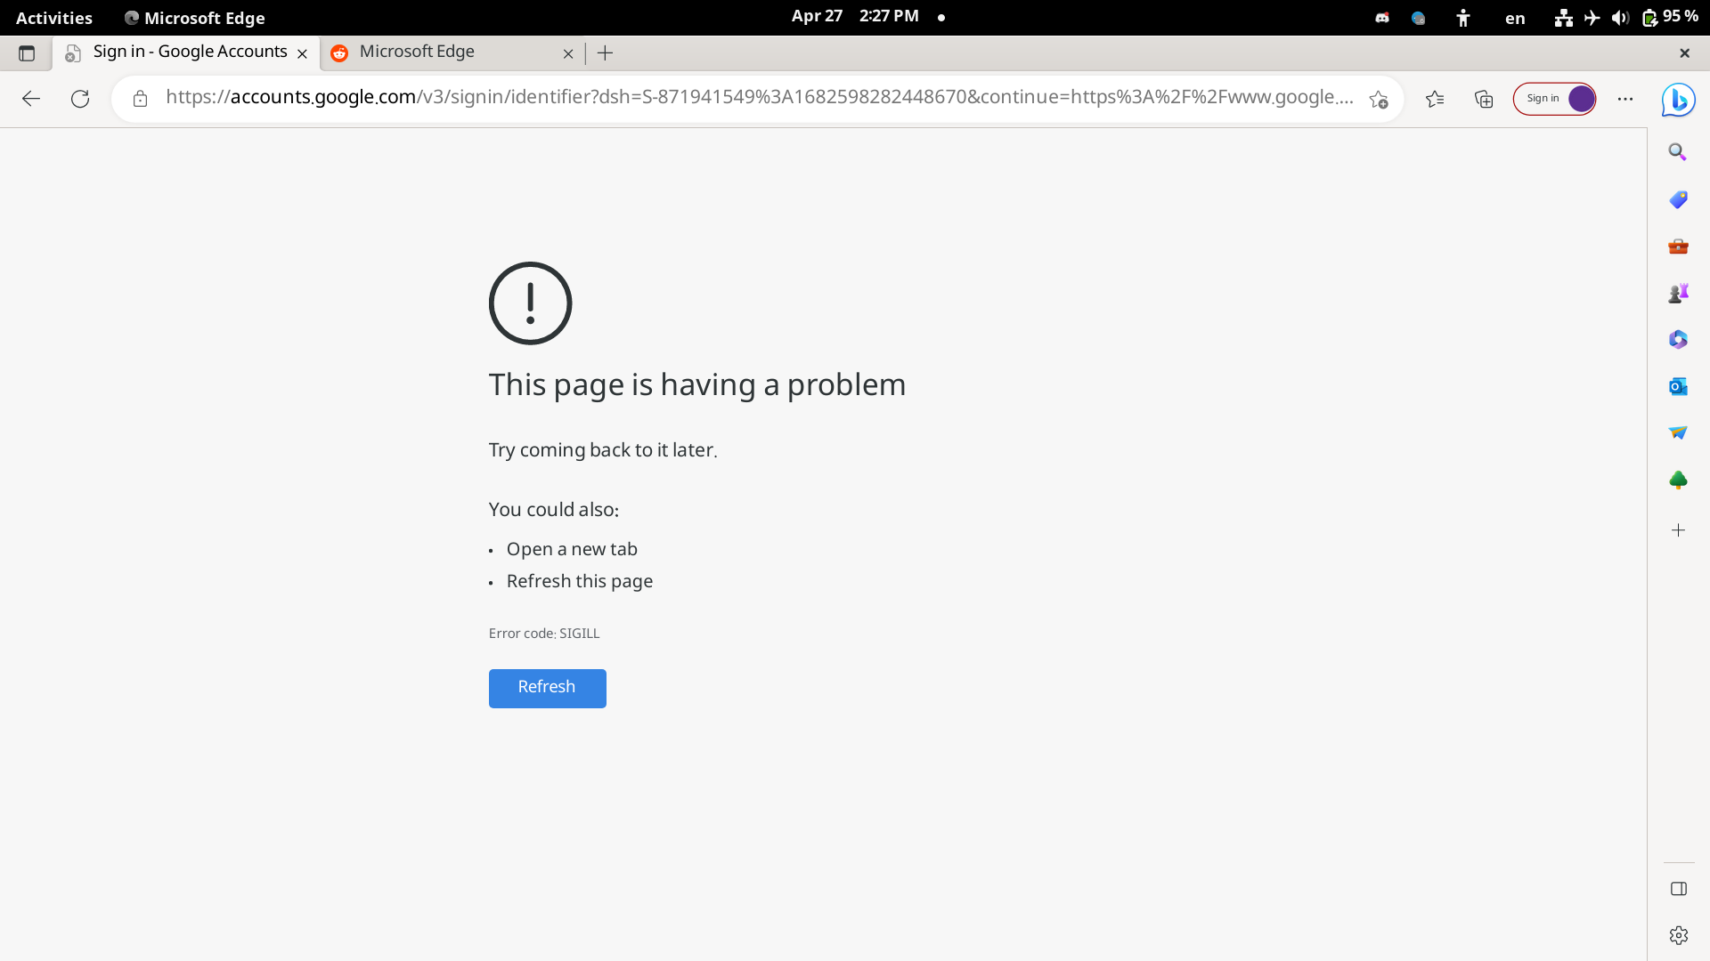Open the Shopping sidebar panel
Viewport: 1710px width, 961px height.
[1678, 199]
